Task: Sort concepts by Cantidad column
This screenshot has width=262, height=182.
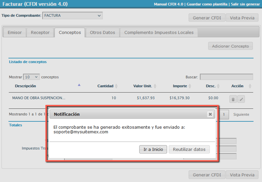Action: click(x=116, y=86)
